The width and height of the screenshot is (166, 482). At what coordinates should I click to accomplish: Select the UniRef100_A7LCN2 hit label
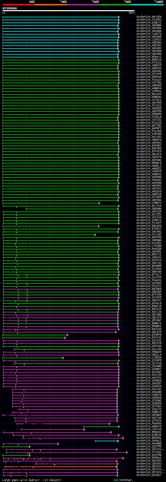click(x=149, y=235)
